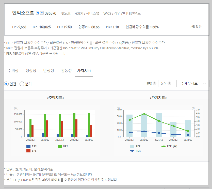Screen dimensions: 212x189
Task: Switch to the 성장성 tab
Action: [x=31, y=70]
